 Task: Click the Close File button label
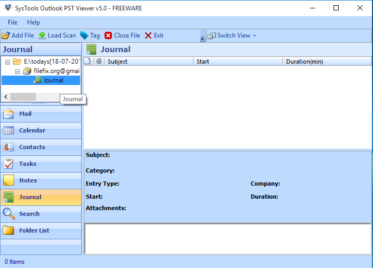[x=127, y=35]
